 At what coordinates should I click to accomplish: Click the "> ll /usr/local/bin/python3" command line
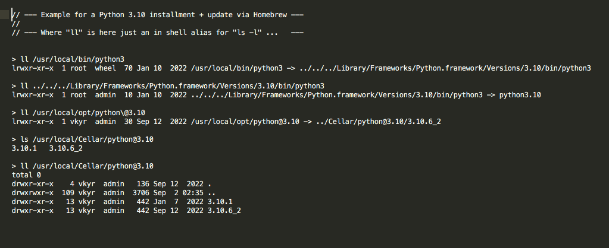click(68, 59)
